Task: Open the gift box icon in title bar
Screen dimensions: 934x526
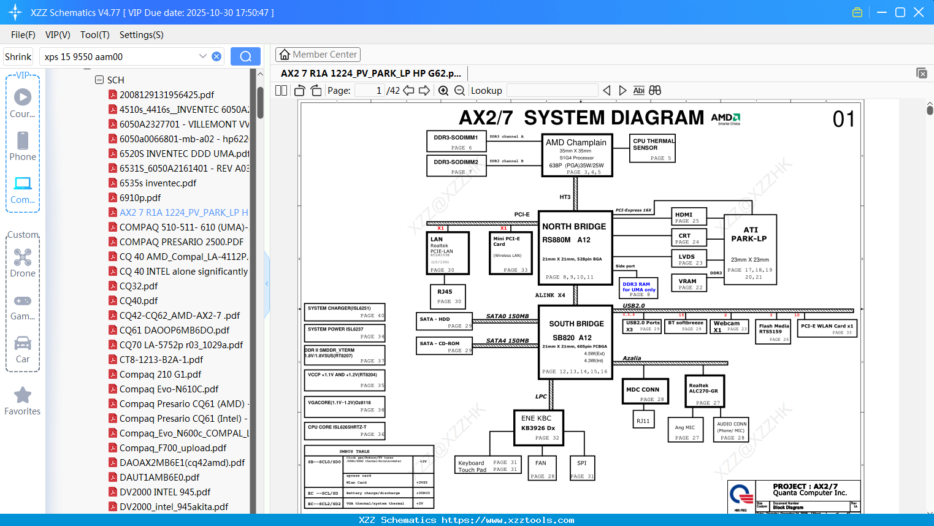Action: click(857, 12)
